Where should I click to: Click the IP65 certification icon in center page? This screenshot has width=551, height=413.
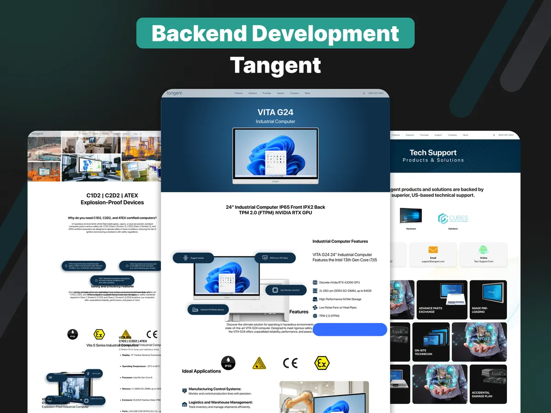(228, 363)
